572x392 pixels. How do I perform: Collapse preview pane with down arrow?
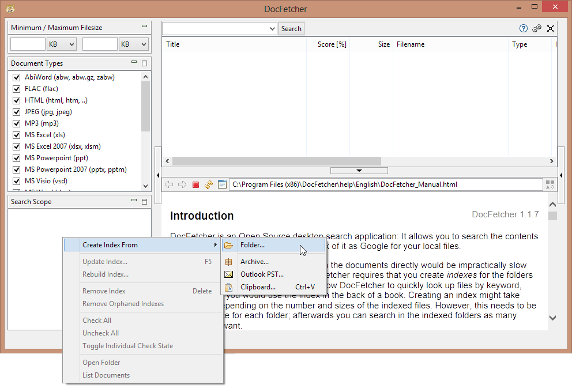359,171
